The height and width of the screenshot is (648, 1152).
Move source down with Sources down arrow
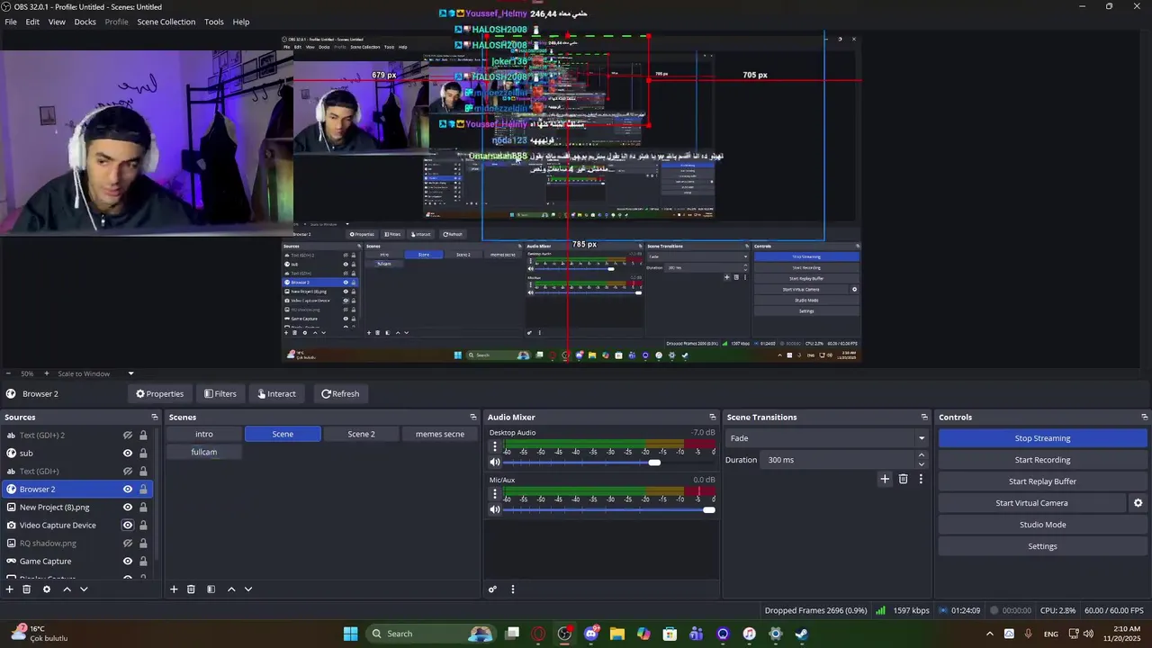coord(84,589)
